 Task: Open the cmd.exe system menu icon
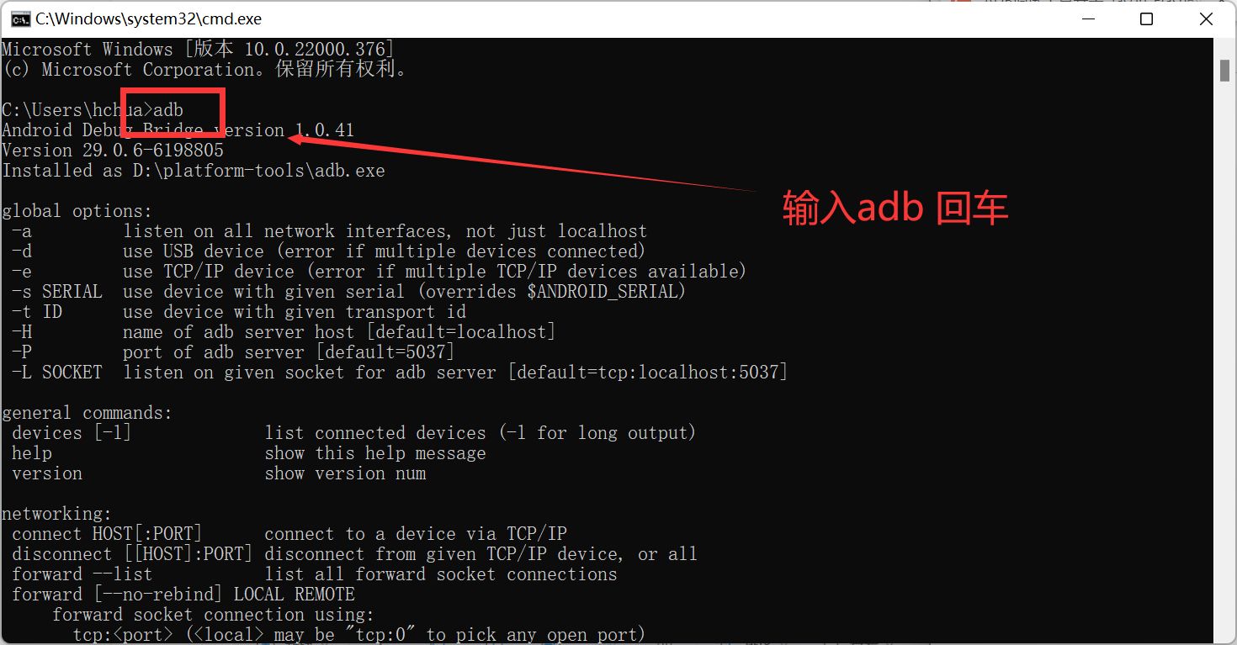(x=20, y=19)
